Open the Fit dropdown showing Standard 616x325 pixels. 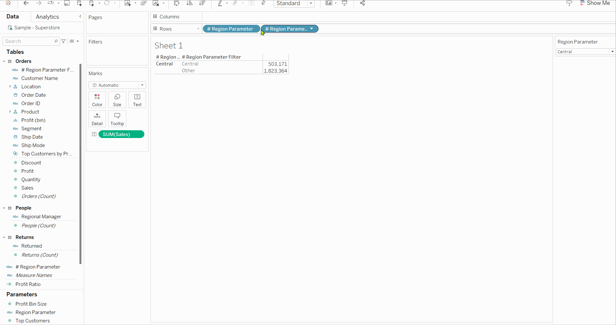(310, 4)
